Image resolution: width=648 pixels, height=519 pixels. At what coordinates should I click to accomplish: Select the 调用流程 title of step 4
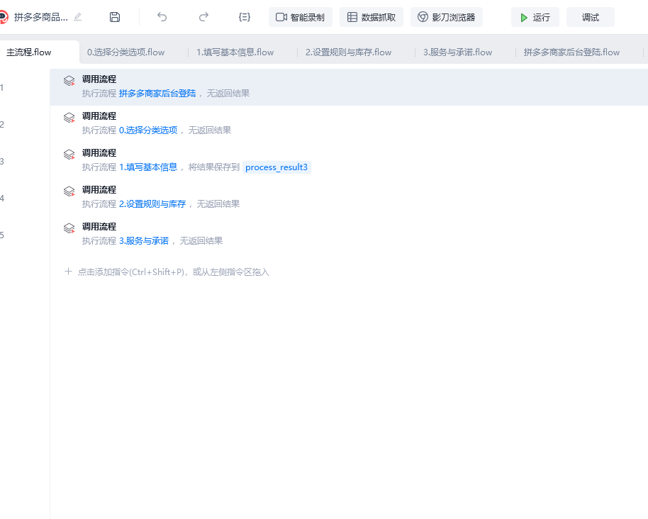[x=99, y=190]
